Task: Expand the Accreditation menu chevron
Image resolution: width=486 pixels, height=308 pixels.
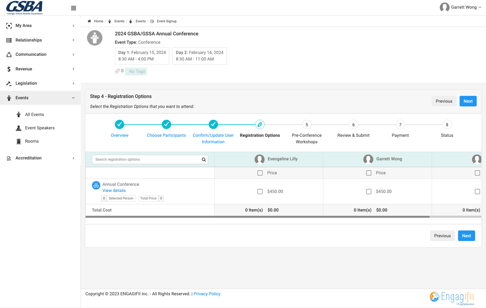Action: click(73, 158)
